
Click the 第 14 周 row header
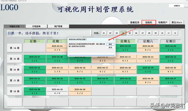[15, 48]
